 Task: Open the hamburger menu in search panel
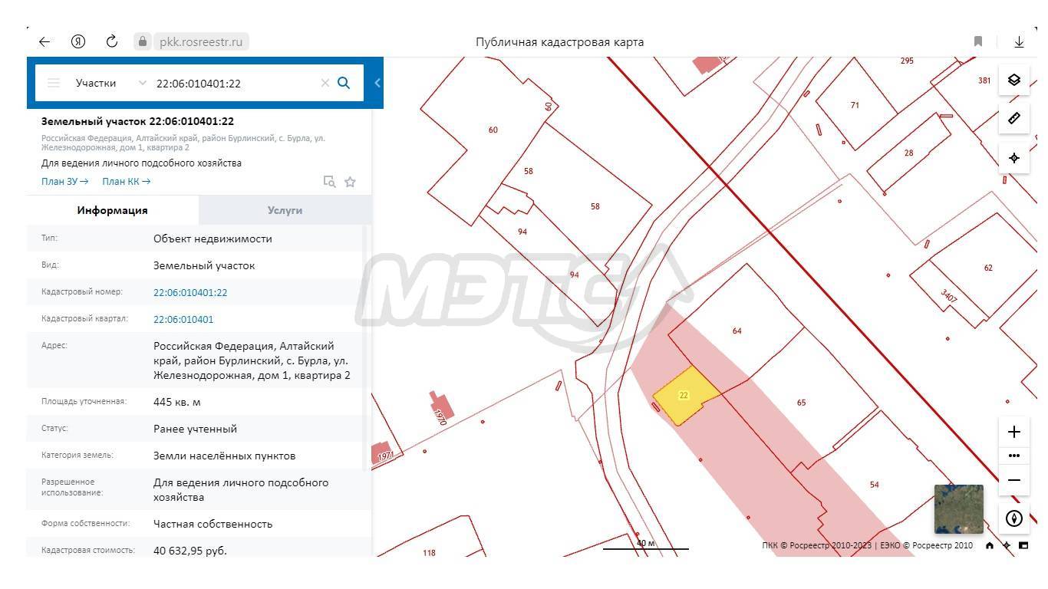54,83
